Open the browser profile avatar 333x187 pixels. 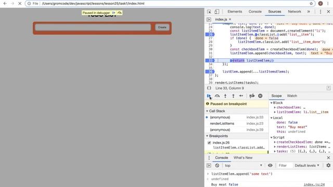[x=321, y=4]
